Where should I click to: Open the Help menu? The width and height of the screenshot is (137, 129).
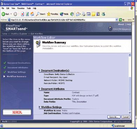pos(35,8)
